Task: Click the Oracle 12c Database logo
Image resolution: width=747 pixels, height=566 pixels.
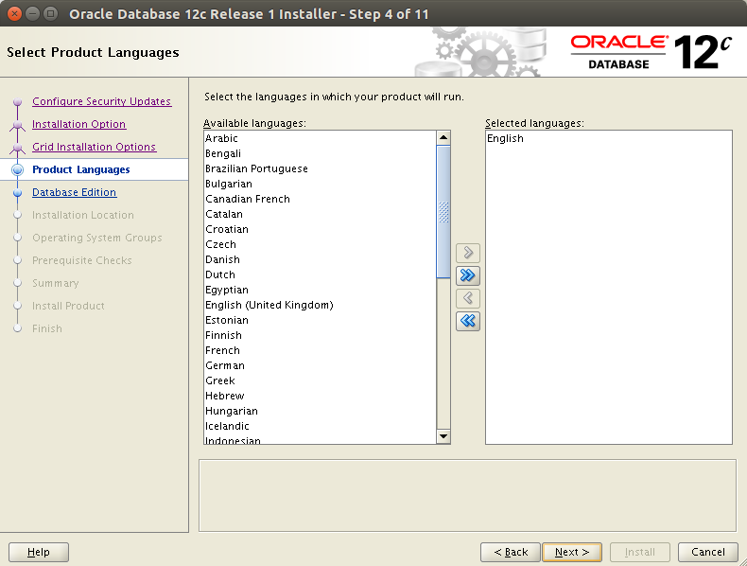Action: pyautogui.click(x=652, y=52)
